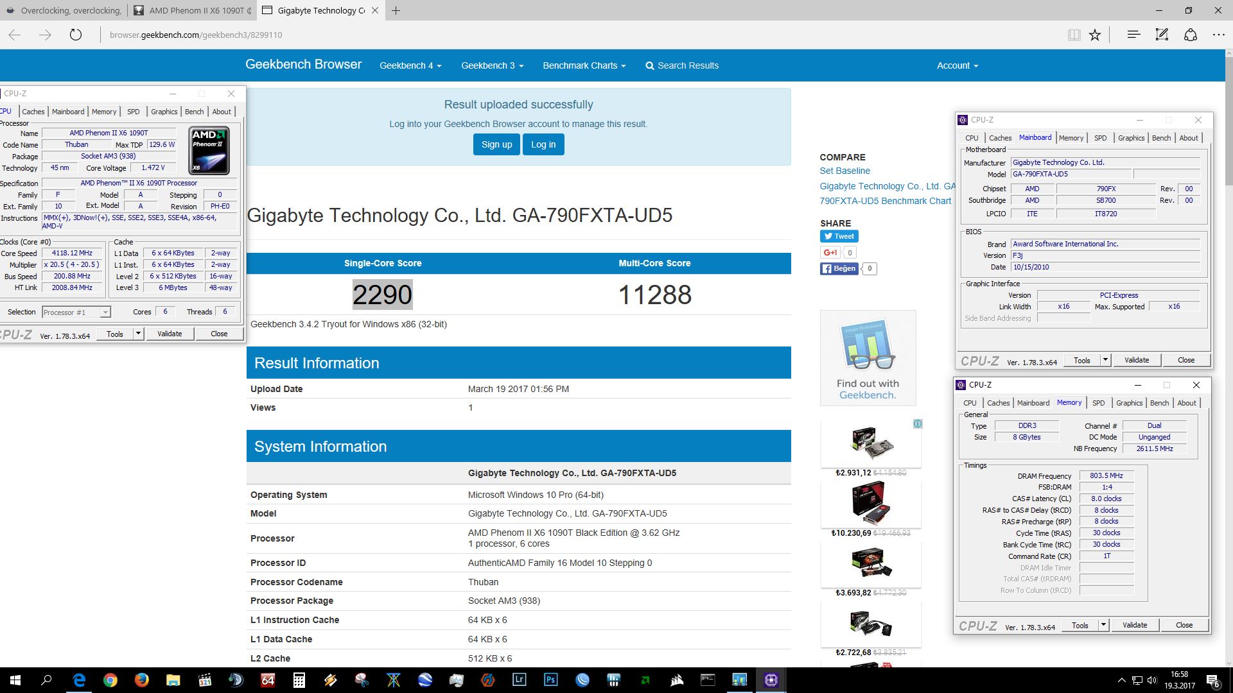Like result with Facebook Beğen button

click(839, 268)
